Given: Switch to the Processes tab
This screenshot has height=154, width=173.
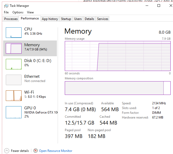Looking at the screenshot, I should pyautogui.click(x=11, y=19).
